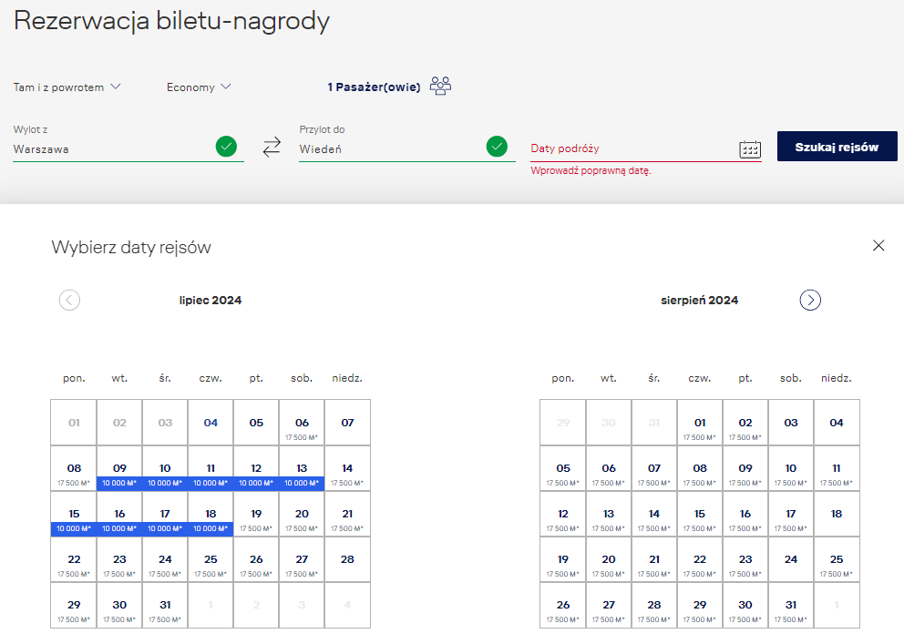904x634 pixels.
Task: Select August 19 in the calendar
Action: coord(562,559)
